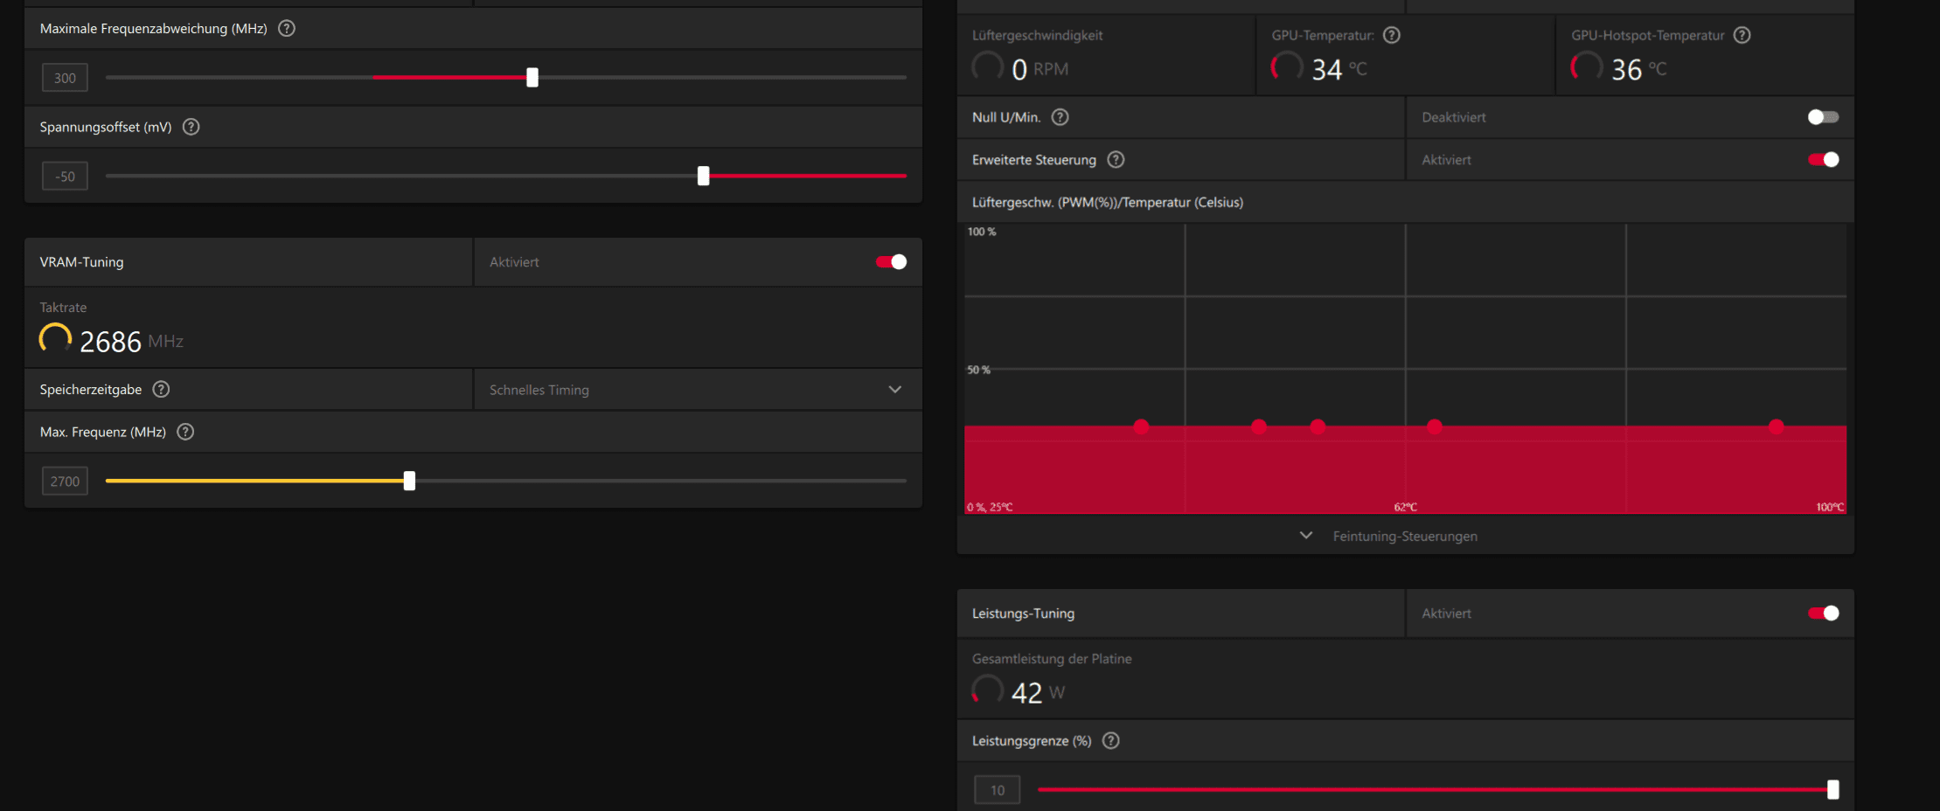The height and width of the screenshot is (811, 1940).
Task: Click the Speicherzeitgabe help icon
Action: [x=161, y=390]
